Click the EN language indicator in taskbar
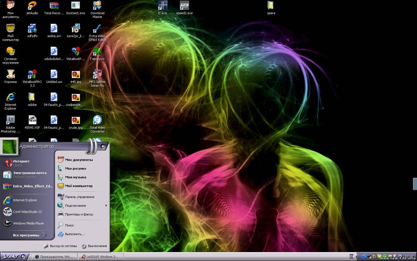Image resolution: width=417 pixels, height=261 pixels. coord(351,256)
